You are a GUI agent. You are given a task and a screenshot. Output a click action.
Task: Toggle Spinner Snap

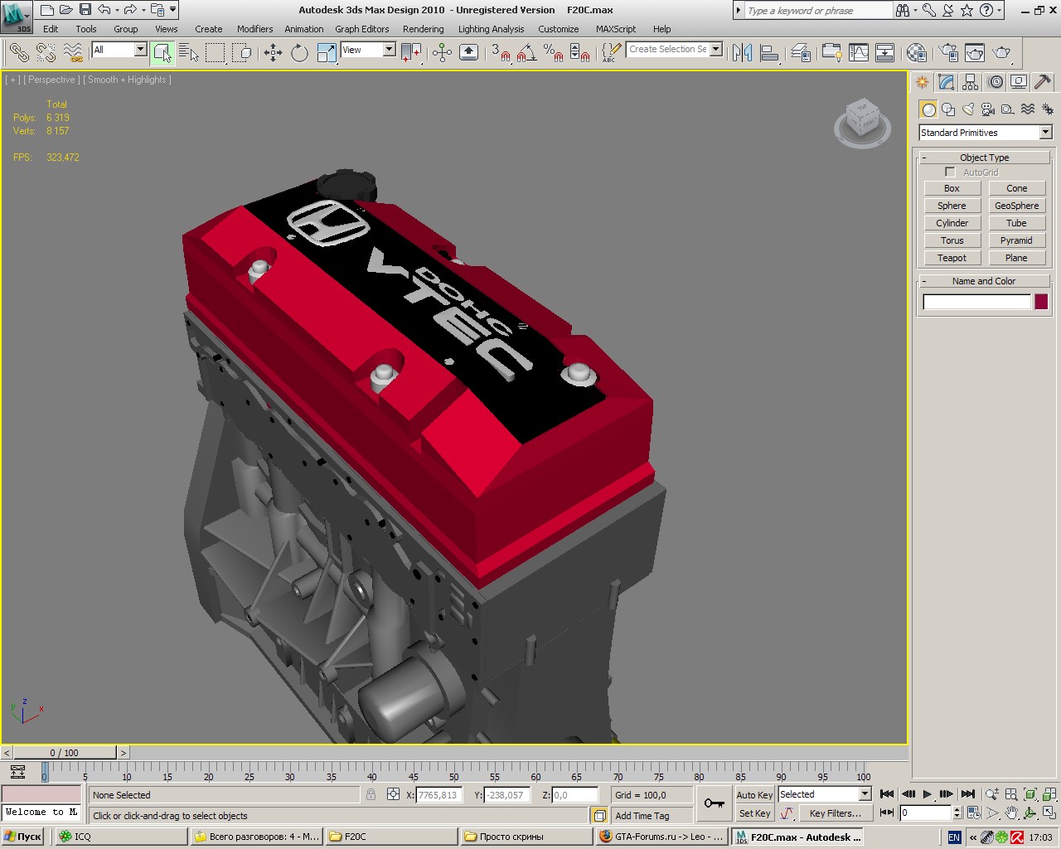click(x=580, y=53)
